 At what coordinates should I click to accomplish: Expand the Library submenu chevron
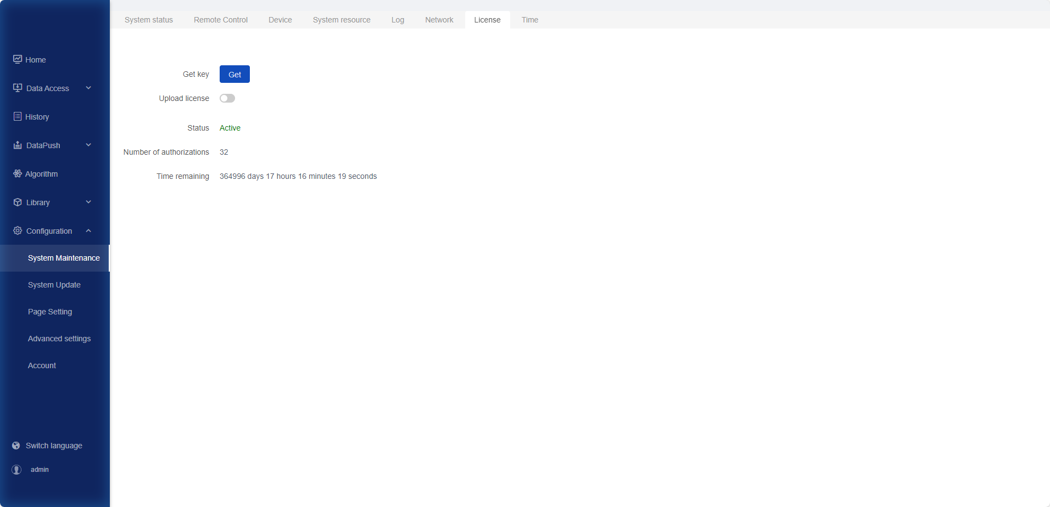coord(88,202)
